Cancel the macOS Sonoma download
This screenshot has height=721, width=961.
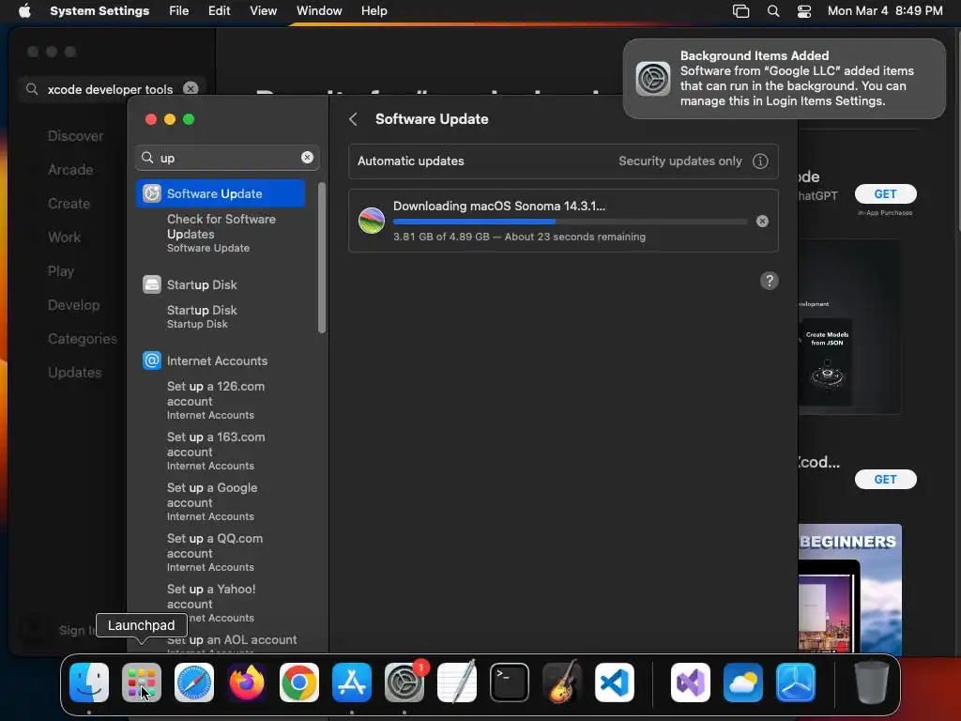762,222
